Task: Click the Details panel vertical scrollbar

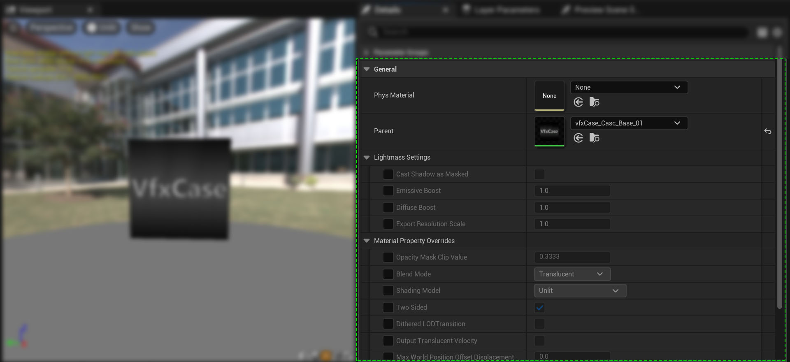Action: [779, 177]
